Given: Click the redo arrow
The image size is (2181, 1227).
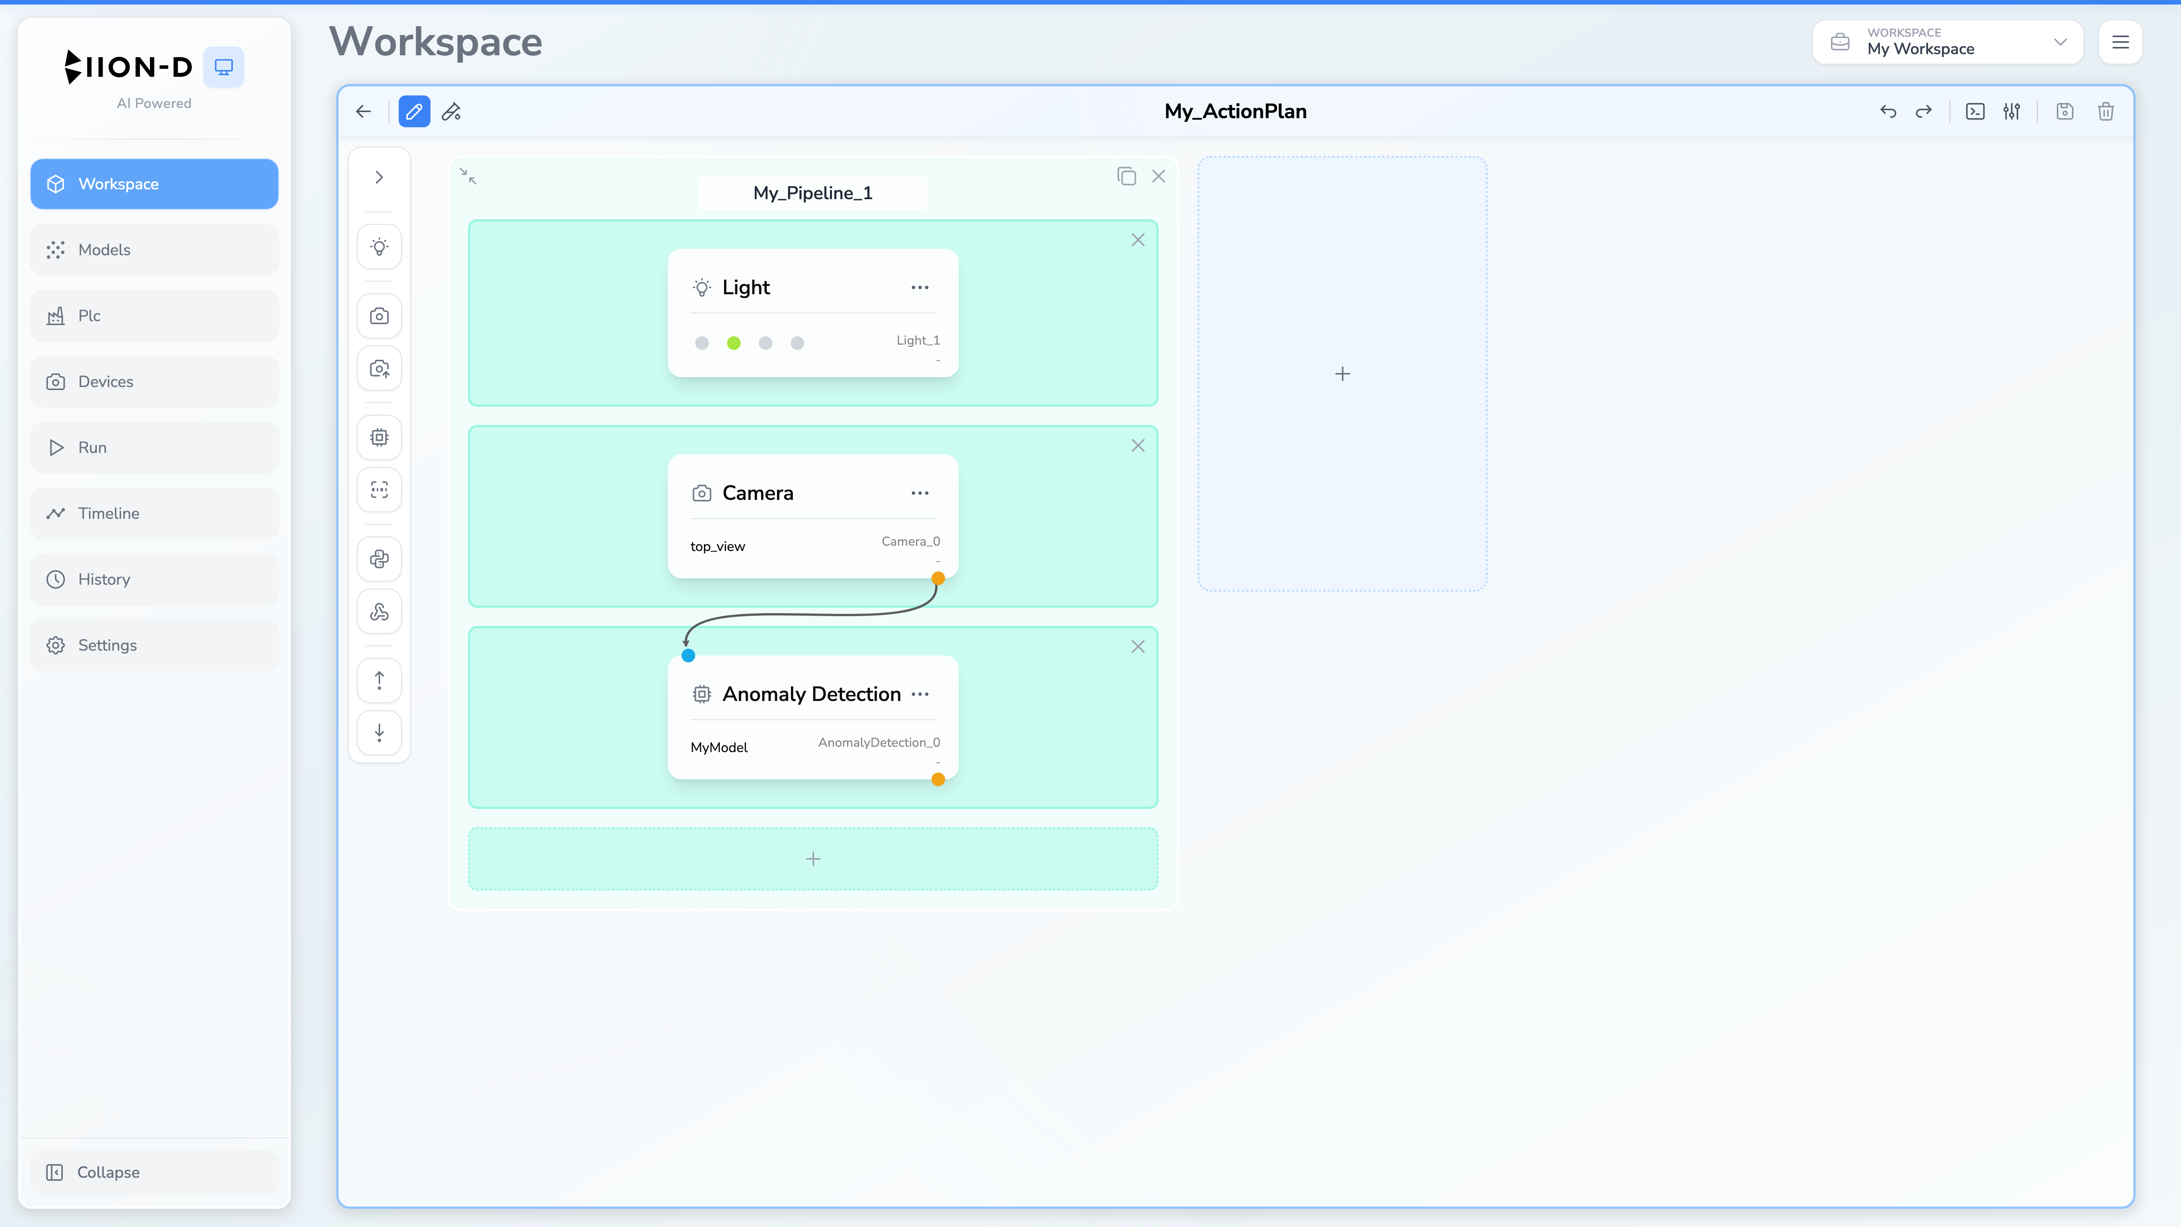Looking at the screenshot, I should click(1924, 111).
